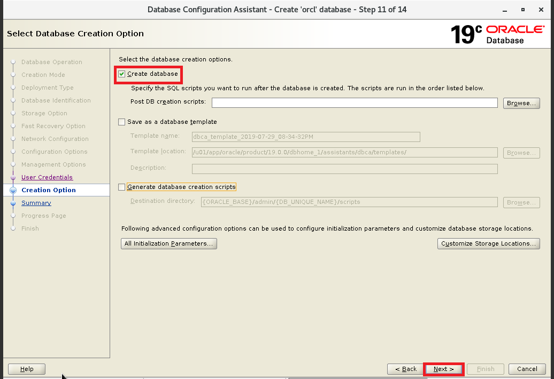
Task: Click the Configuration Options step
Action: pos(54,152)
